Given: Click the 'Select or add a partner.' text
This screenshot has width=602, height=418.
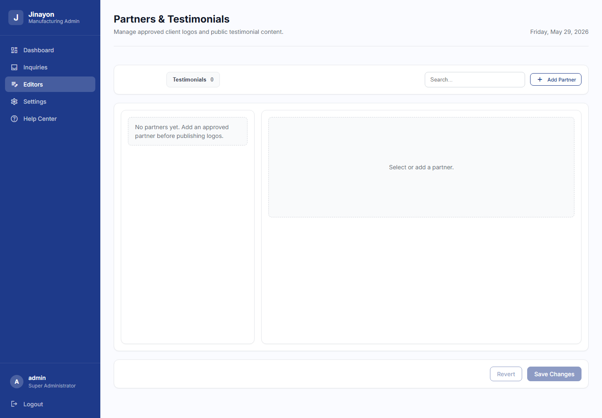Looking at the screenshot, I should tap(421, 167).
